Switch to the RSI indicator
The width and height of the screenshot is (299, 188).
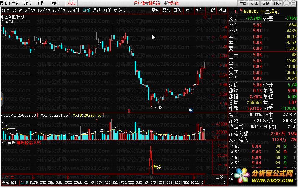(x=139, y=182)
